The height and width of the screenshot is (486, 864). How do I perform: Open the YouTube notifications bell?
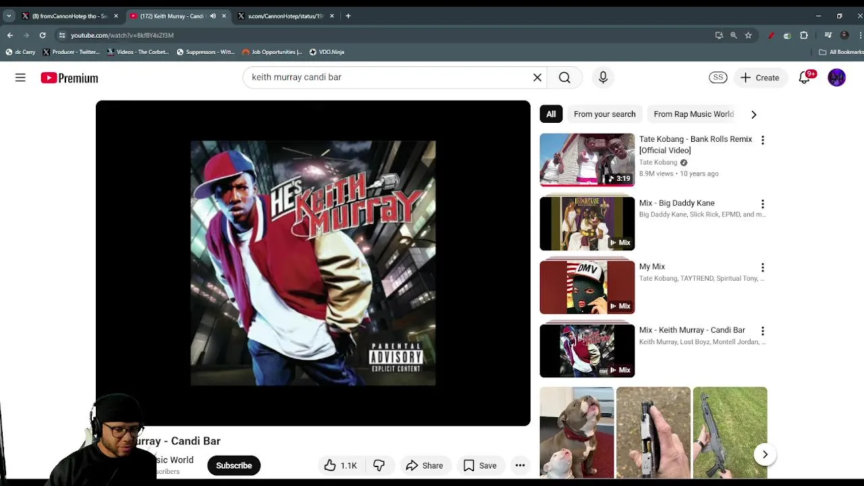(804, 78)
